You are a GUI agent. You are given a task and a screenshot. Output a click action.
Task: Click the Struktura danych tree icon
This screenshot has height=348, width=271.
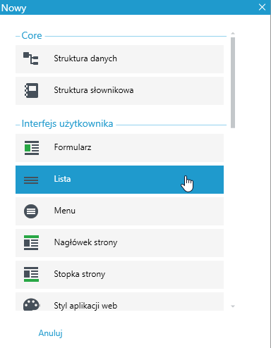(31, 58)
